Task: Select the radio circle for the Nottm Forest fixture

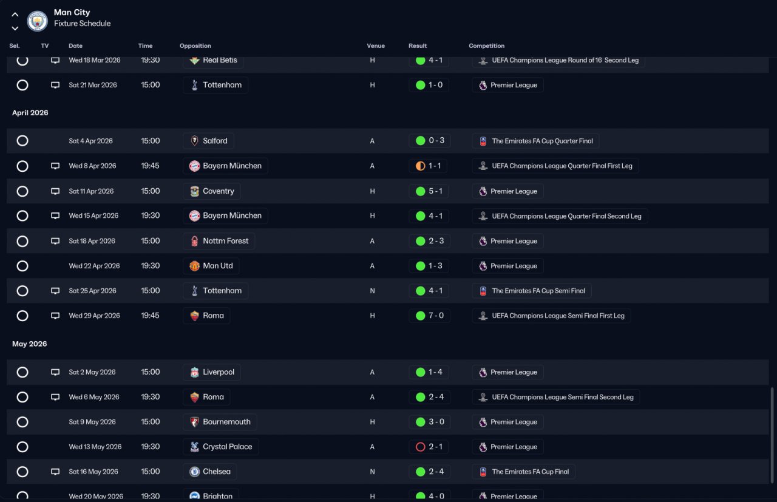Action: [22, 241]
